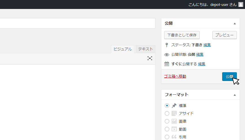Select the アサイド format radio button
This screenshot has width=245, height=140.
(x=167, y=113)
